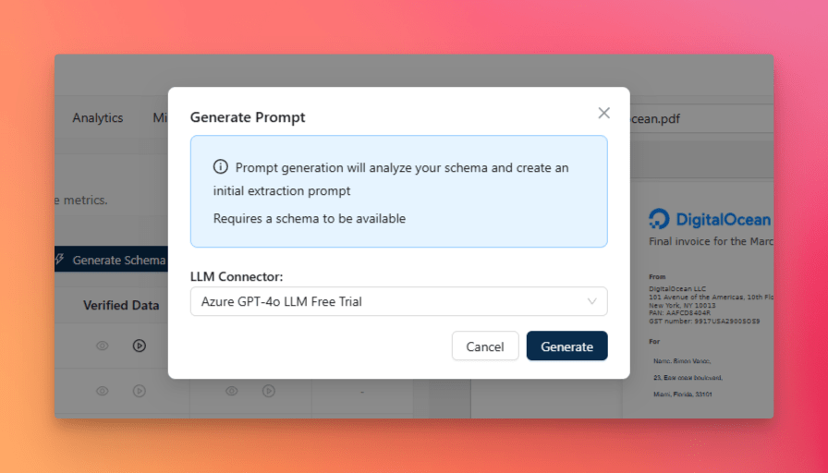Click the Generate Schema button text

click(118, 260)
